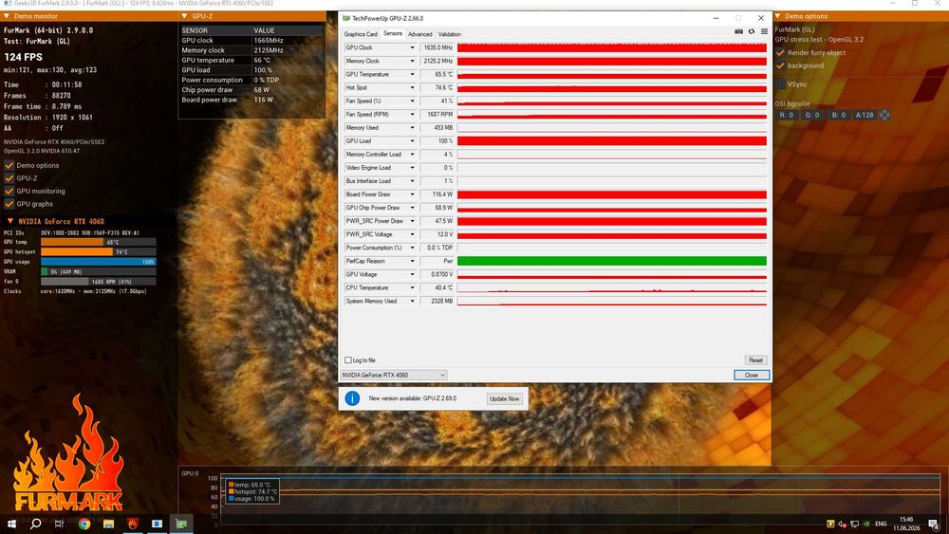Collapse the Demo options panel

[778, 16]
